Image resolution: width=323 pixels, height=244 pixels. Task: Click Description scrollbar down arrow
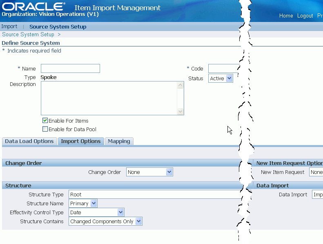[x=180, y=111]
